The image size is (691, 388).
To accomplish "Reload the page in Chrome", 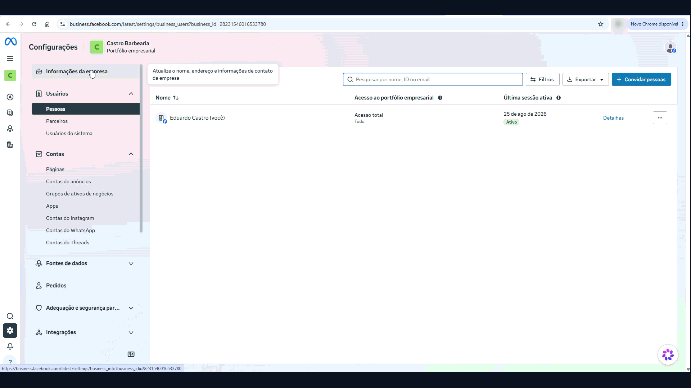I will coord(34,24).
